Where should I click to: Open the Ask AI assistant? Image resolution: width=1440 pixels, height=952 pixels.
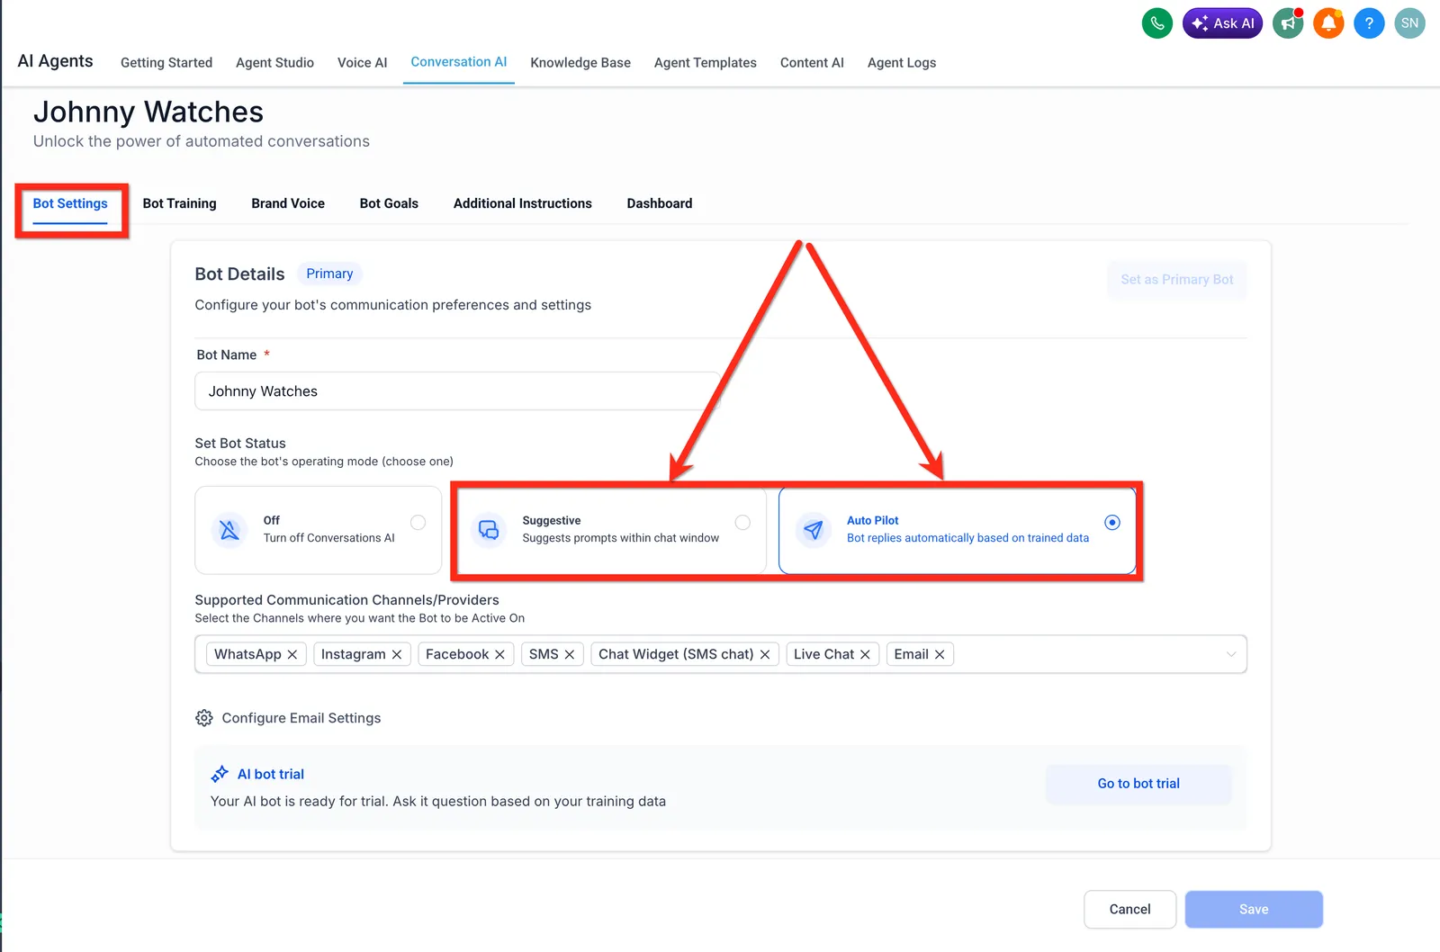click(x=1222, y=23)
